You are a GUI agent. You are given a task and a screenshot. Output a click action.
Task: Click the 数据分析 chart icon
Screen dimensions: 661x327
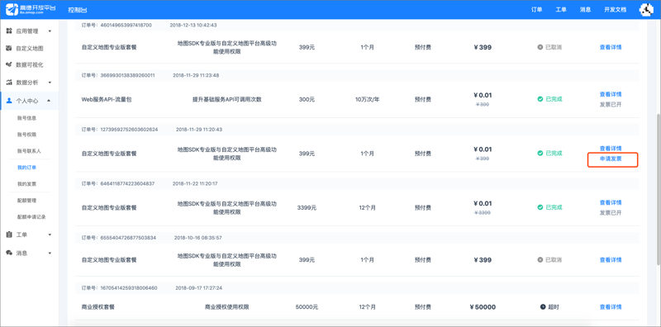coord(9,83)
